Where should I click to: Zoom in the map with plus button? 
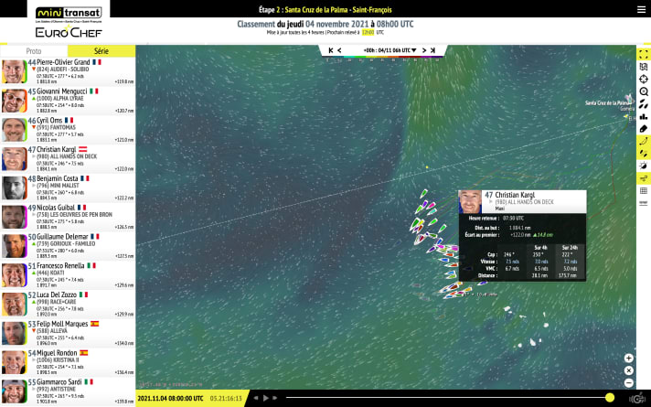629,359
